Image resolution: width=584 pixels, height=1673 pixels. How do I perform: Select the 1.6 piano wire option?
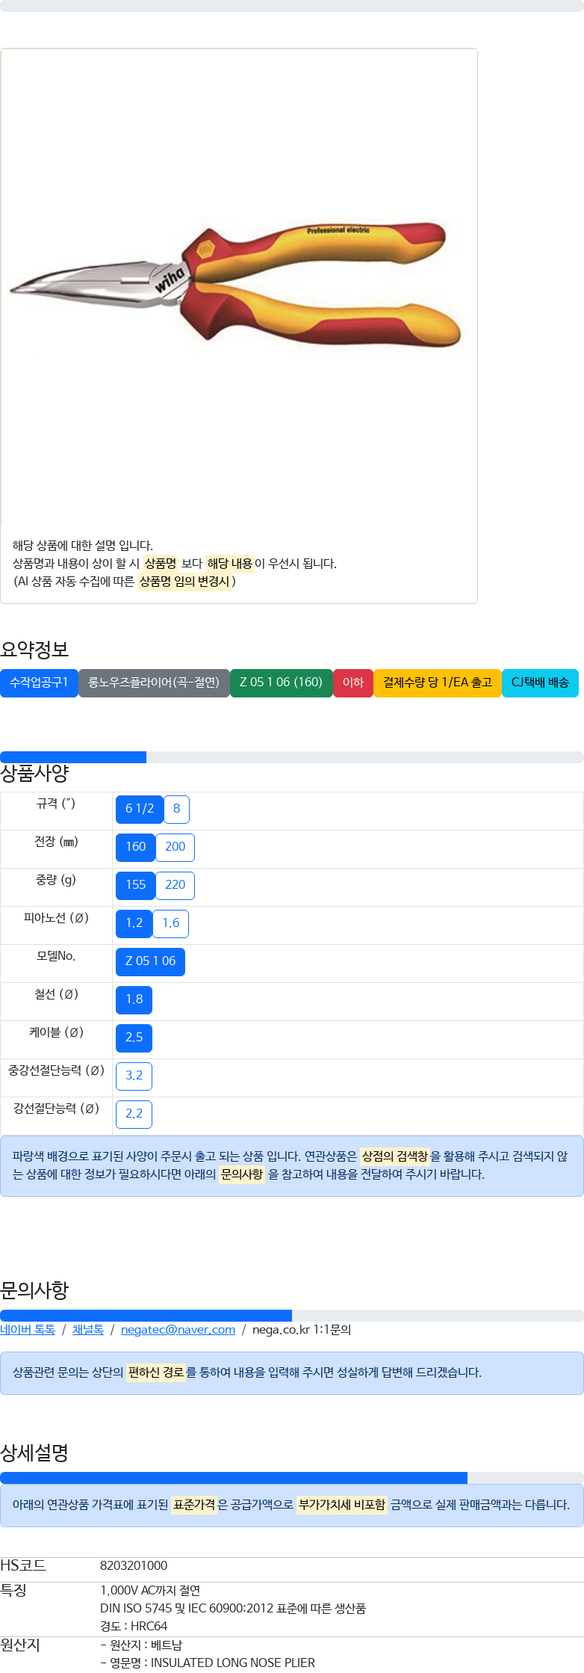[170, 923]
